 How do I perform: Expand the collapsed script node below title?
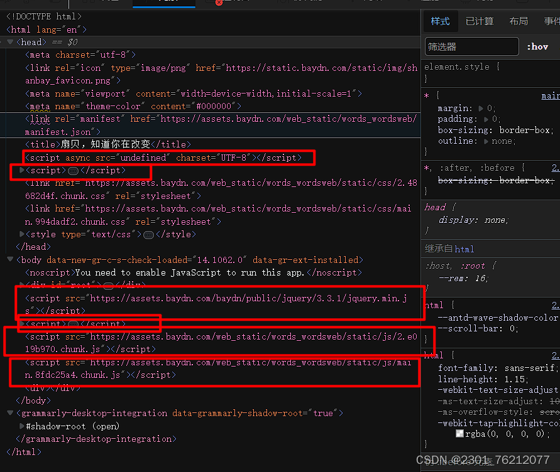[22, 170]
